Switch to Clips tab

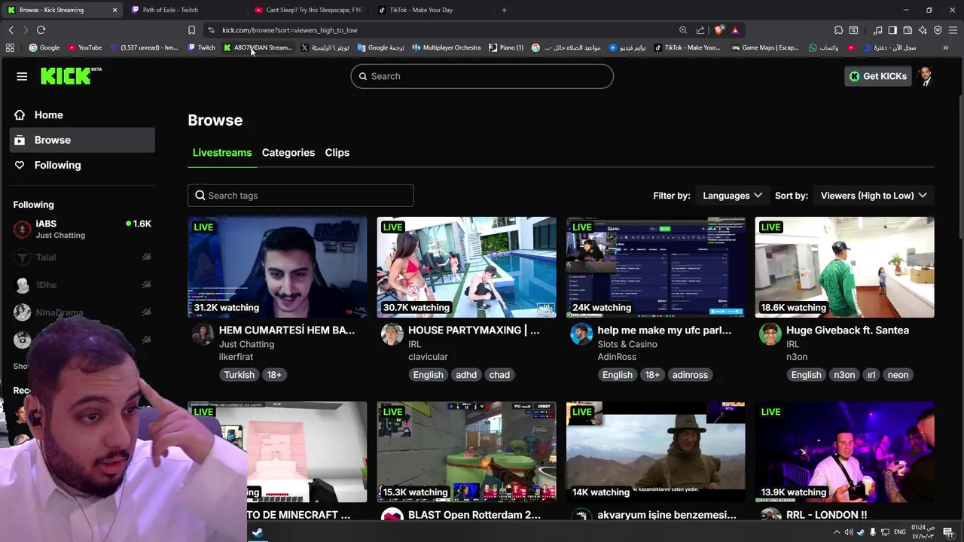point(337,153)
